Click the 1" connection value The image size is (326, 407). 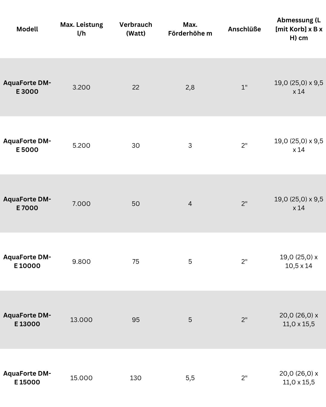(245, 87)
